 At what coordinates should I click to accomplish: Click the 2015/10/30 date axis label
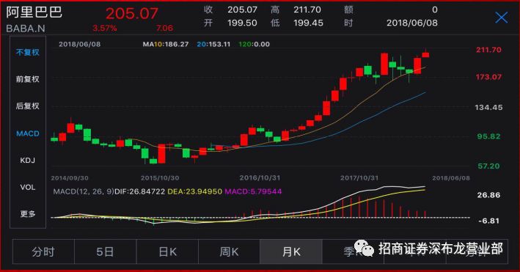point(160,178)
